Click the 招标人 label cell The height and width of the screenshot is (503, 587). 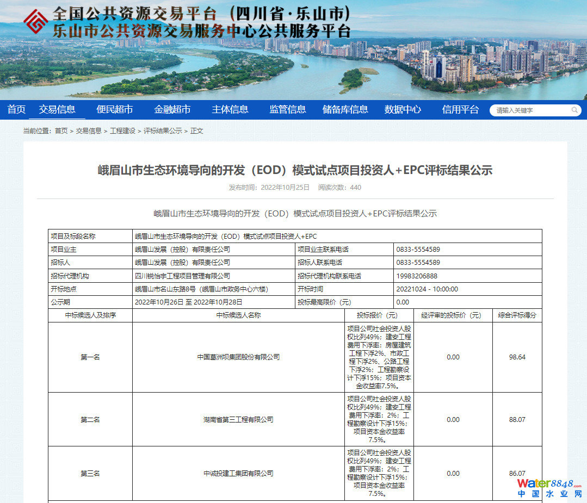[90, 262]
